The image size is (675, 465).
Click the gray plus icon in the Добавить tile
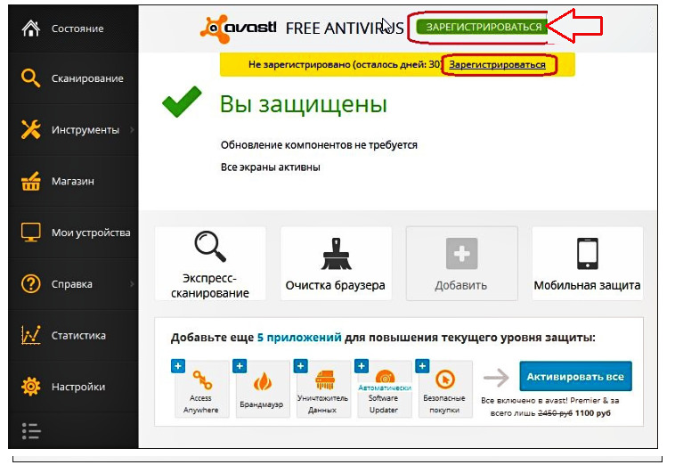coord(461,253)
